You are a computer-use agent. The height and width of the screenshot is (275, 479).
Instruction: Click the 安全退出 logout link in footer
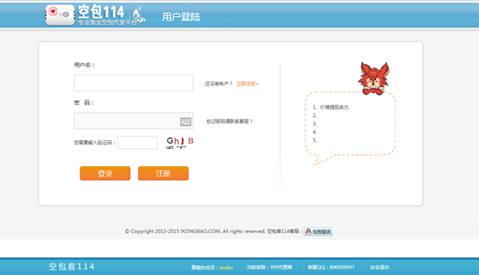click(380, 267)
